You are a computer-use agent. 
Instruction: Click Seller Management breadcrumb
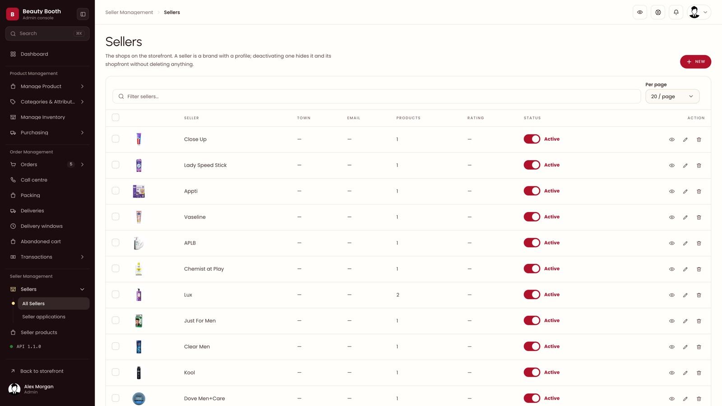click(129, 12)
